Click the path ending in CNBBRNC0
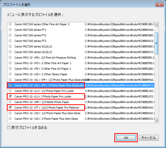Image resolution: width=166 pixels, height=148 pixels. click(119, 41)
